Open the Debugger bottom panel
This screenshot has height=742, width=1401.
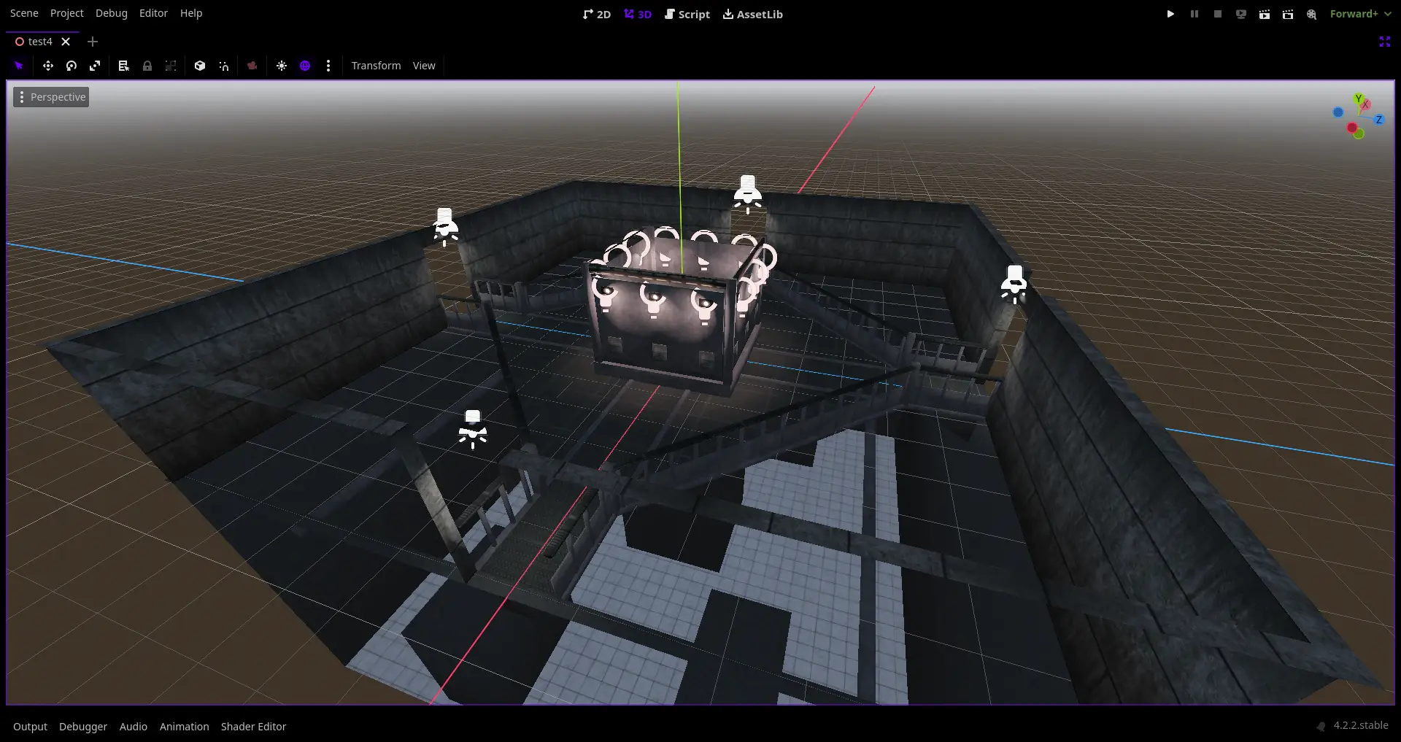point(83,726)
